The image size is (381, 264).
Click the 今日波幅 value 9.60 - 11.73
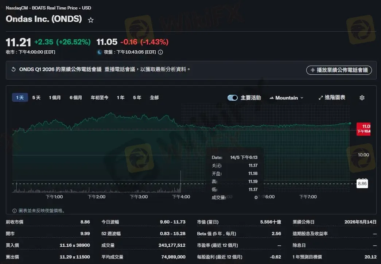pyautogui.click(x=172, y=222)
